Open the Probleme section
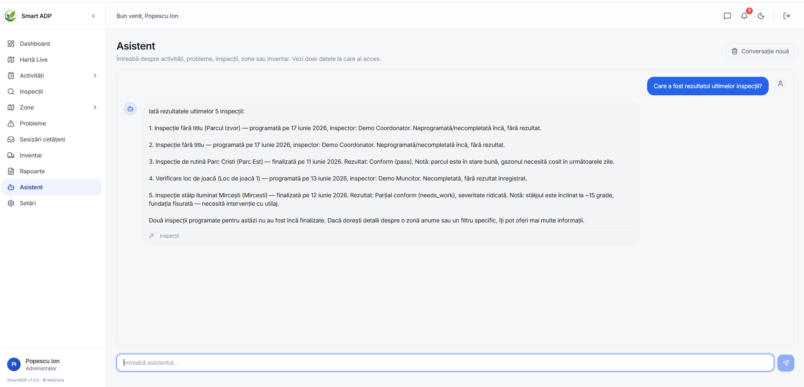The image size is (804, 387). click(x=52, y=123)
